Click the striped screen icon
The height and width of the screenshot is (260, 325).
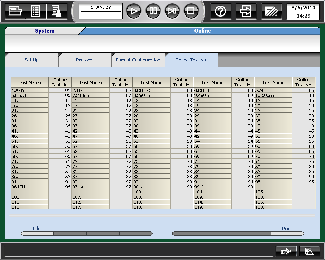(271, 11)
